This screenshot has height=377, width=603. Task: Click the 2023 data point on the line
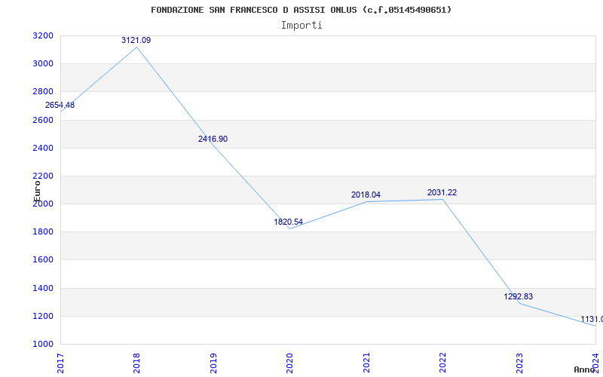(519, 303)
